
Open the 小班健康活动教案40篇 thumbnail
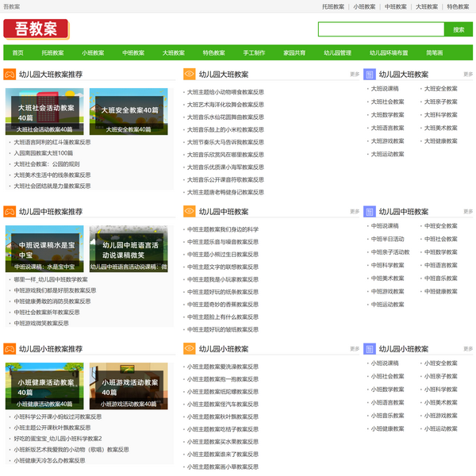point(44,386)
